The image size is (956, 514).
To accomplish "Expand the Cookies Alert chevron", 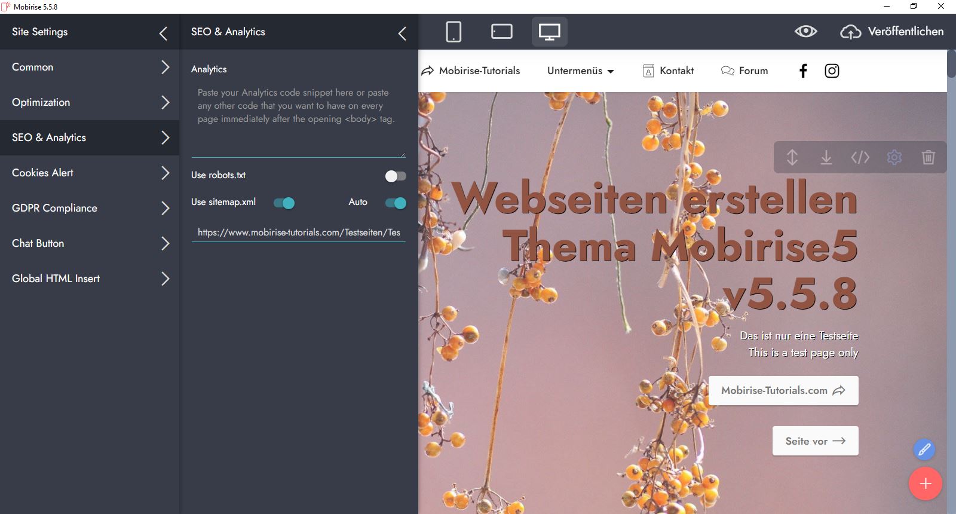I will pos(166,173).
